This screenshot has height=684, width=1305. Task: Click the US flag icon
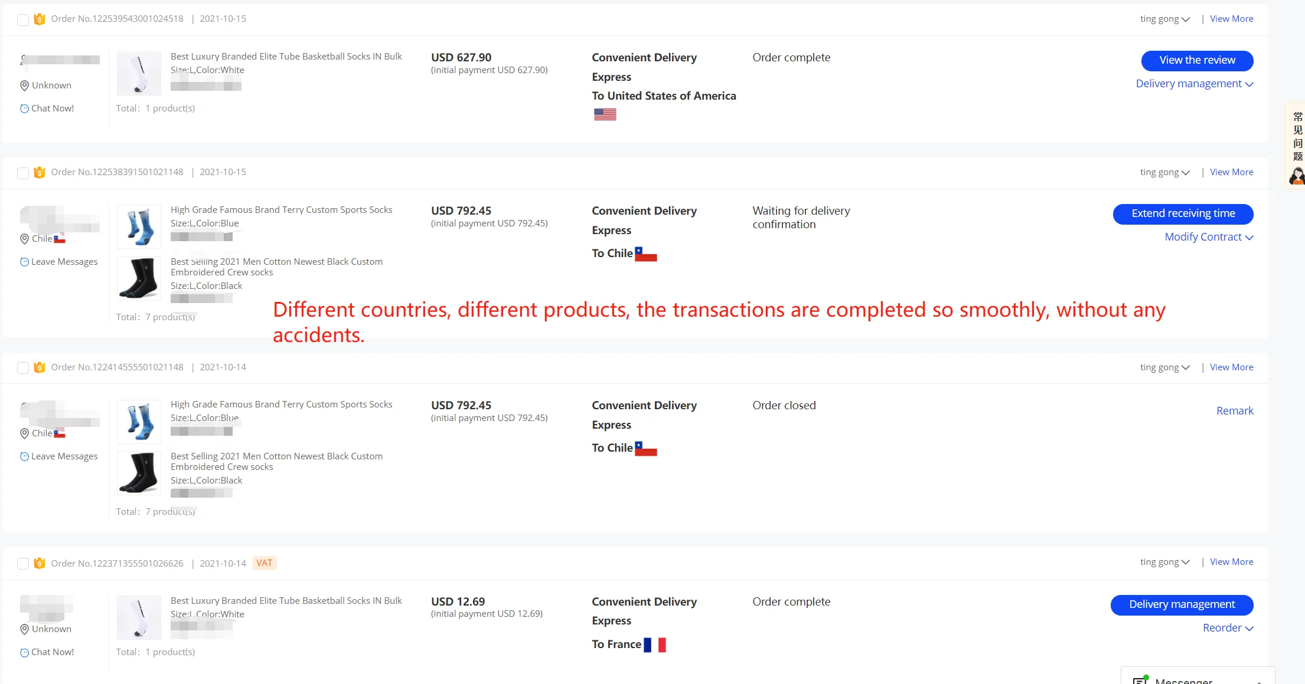pos(605,114)
